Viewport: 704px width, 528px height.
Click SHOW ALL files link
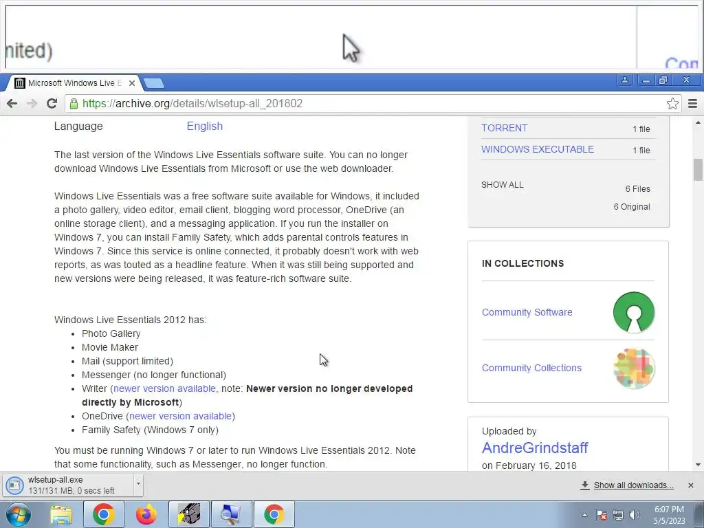click(x=502, y=184)
